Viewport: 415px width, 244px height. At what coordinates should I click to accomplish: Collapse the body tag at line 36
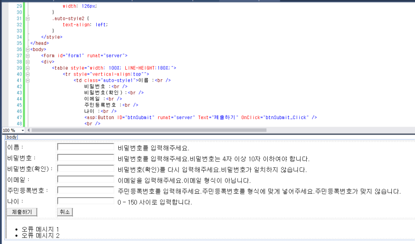click(27, 49)
